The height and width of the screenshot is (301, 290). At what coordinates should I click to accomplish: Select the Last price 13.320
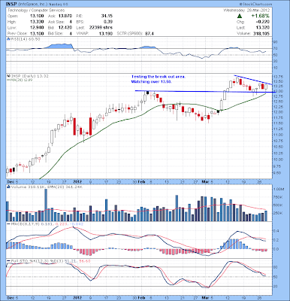point(263,28)
